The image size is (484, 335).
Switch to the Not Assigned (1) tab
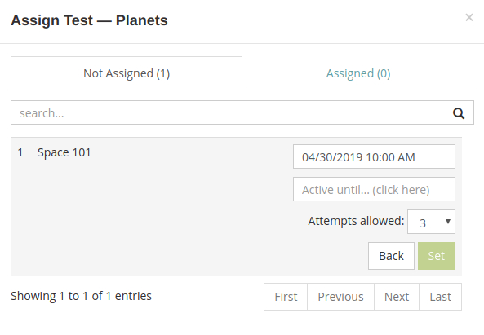pos(127,73)
